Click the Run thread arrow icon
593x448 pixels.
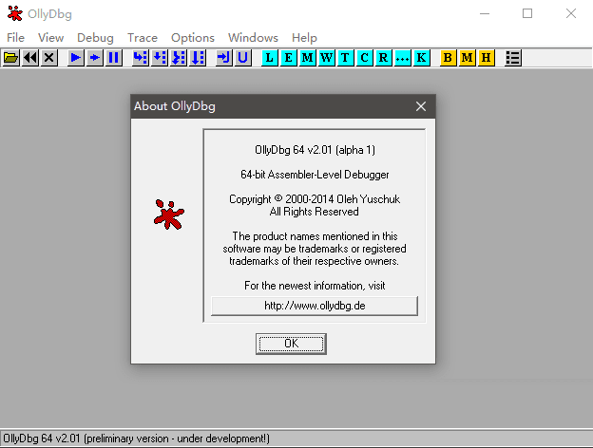pos(94,58)
